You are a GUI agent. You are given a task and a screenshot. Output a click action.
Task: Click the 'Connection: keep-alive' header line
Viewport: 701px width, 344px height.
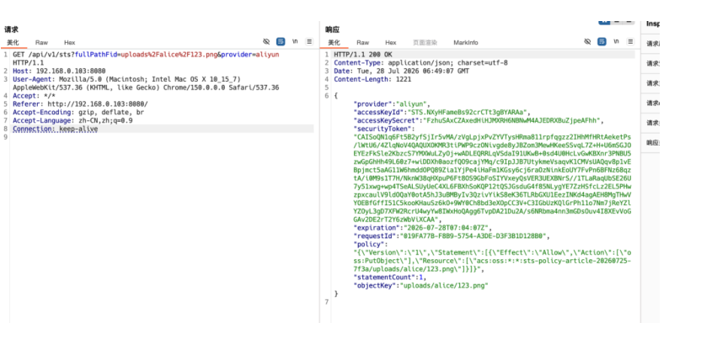click(x=55, y=129)
